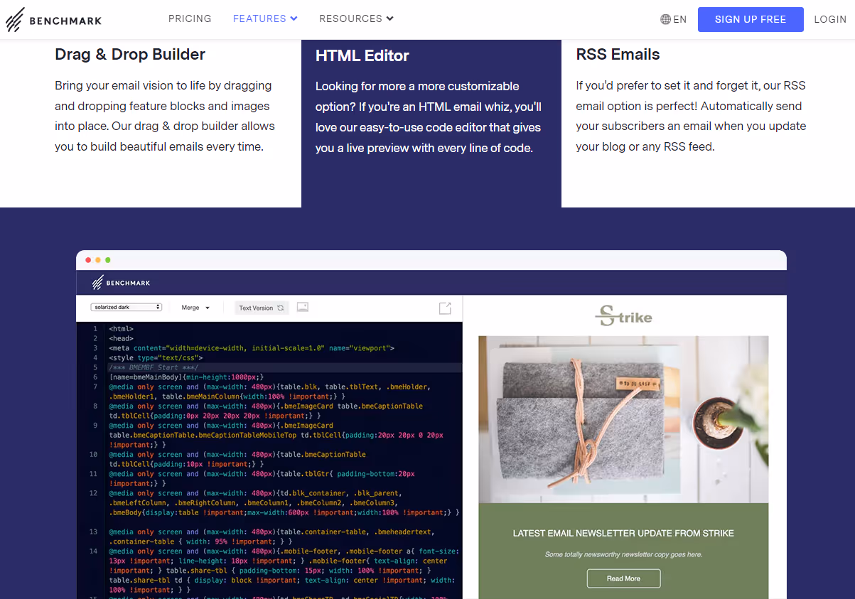Screen dimensions: 855x599
Task: Open the Merge dropdown in editor
Action: pyautogui.click(x=195, y=308)
